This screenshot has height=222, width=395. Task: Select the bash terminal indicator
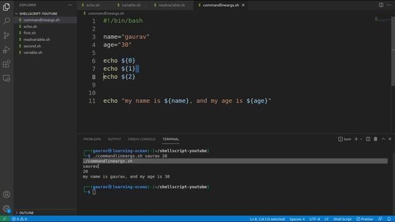pyautogui.click(x=344, y=139)
